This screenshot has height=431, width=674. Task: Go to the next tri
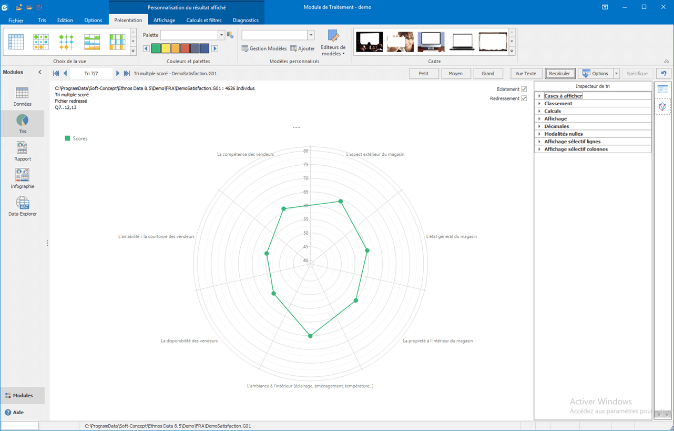pyautogui.click(x=118, y=74)
